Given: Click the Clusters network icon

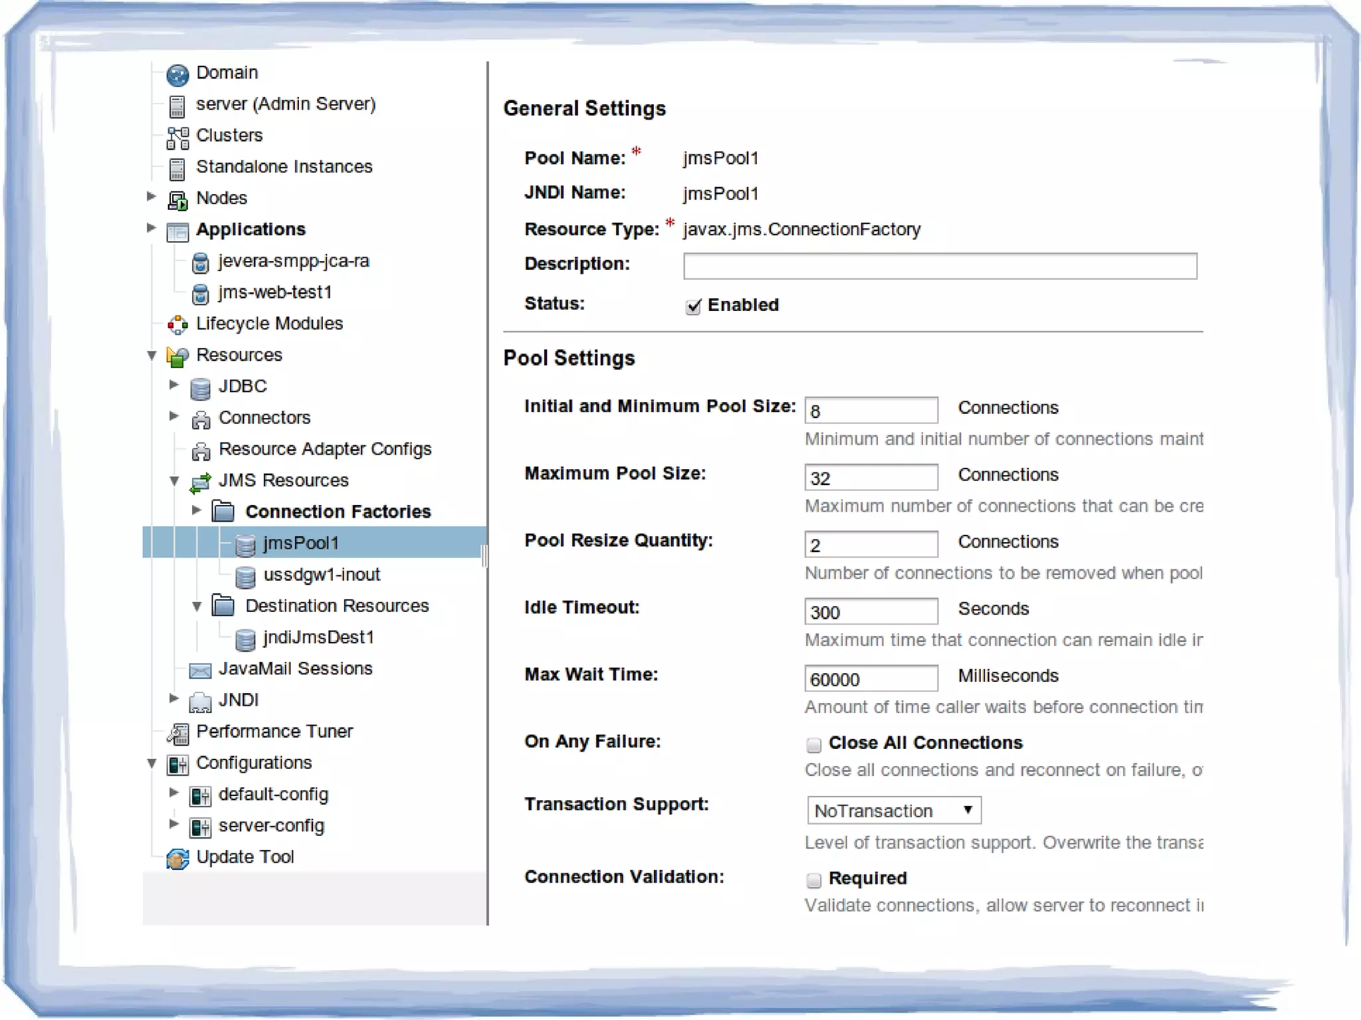Looking at the screenshot, I should (x=177, y=138).
